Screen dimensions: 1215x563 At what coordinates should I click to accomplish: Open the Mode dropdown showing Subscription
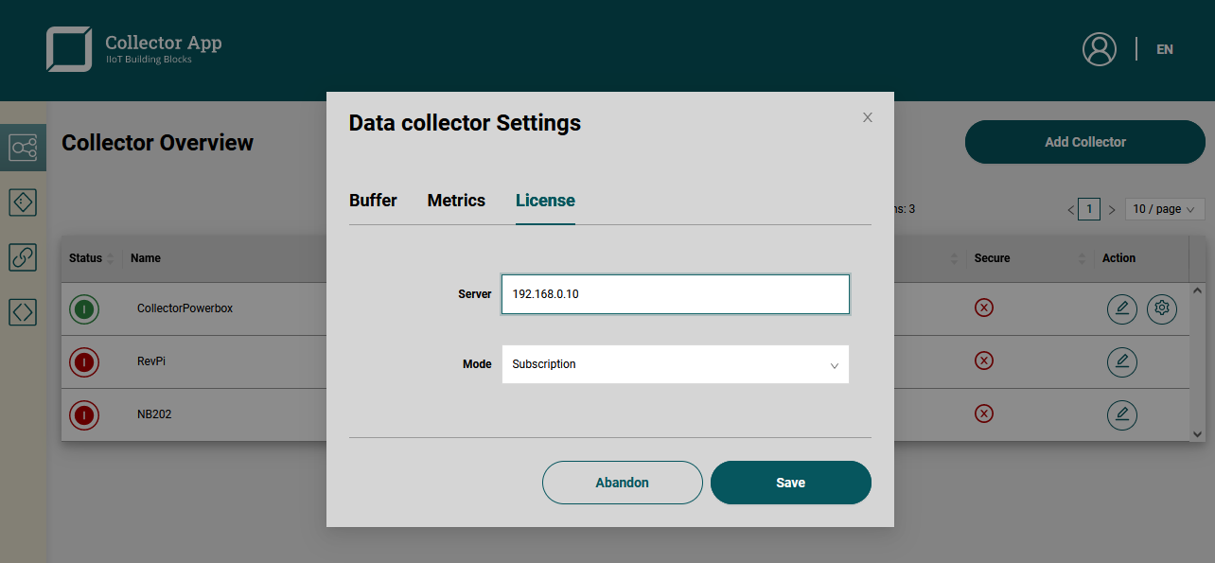(x=675, y=364)
